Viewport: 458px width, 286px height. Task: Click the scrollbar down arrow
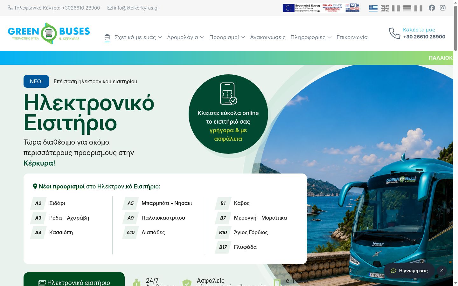pos(455,283)
